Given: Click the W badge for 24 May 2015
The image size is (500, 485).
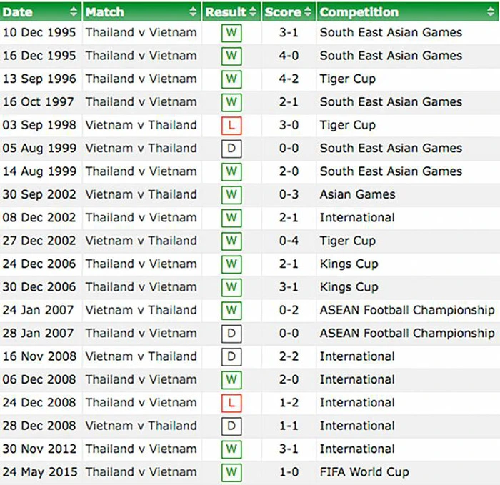Looking at the screenshot, I should click(231, 472).
